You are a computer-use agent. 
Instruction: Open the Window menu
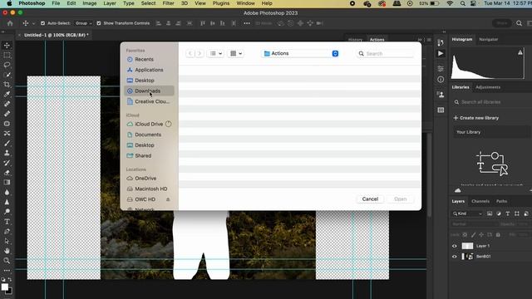246,3
